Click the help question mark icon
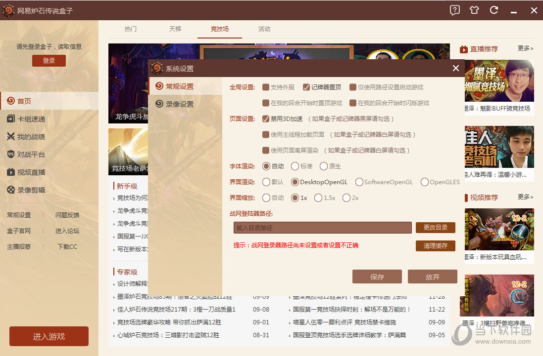The width and height of the screenshot is (543, 356). [454, 10]
